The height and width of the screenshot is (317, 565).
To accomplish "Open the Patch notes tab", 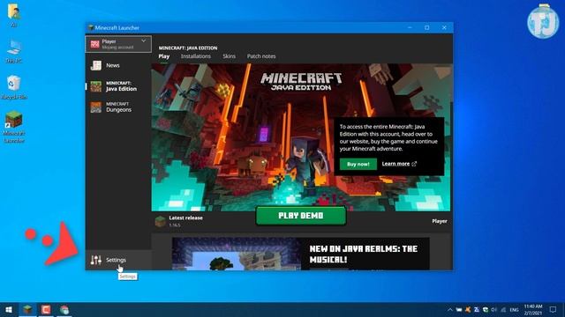I will point(261,56).
